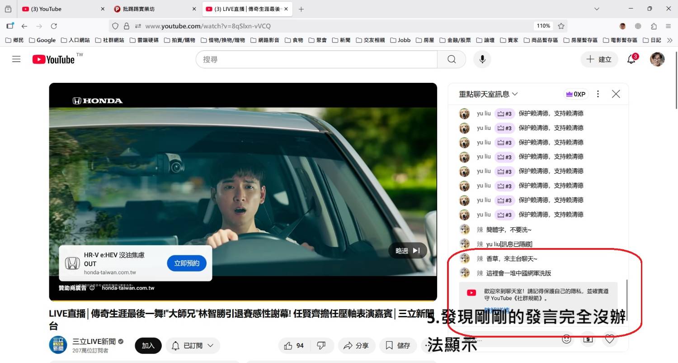
Task: Click into the YouTube 搜尋 search field
Action: 316,59
